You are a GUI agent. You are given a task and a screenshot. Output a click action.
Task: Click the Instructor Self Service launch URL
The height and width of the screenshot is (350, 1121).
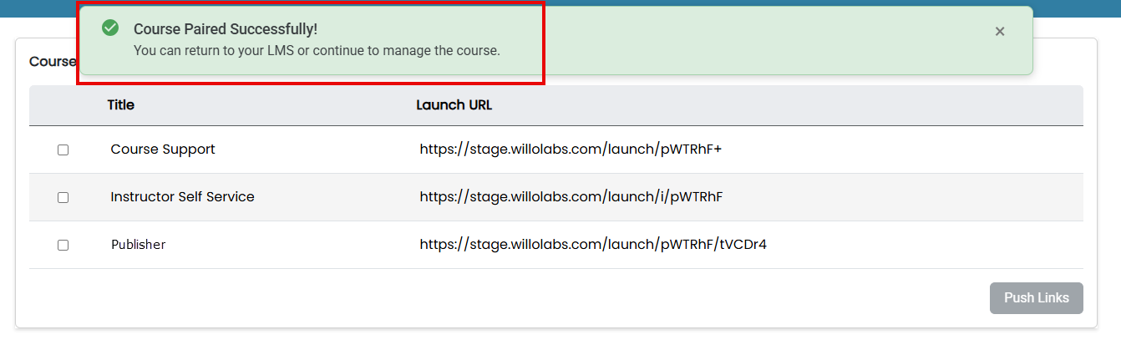click(571, 197)
